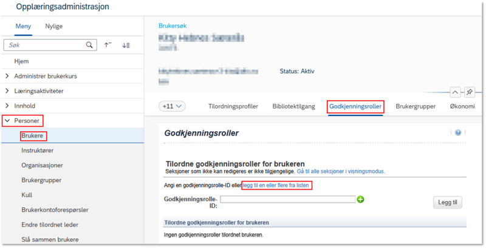Click the Legg til button
The image size is (486, 248).
448,202
